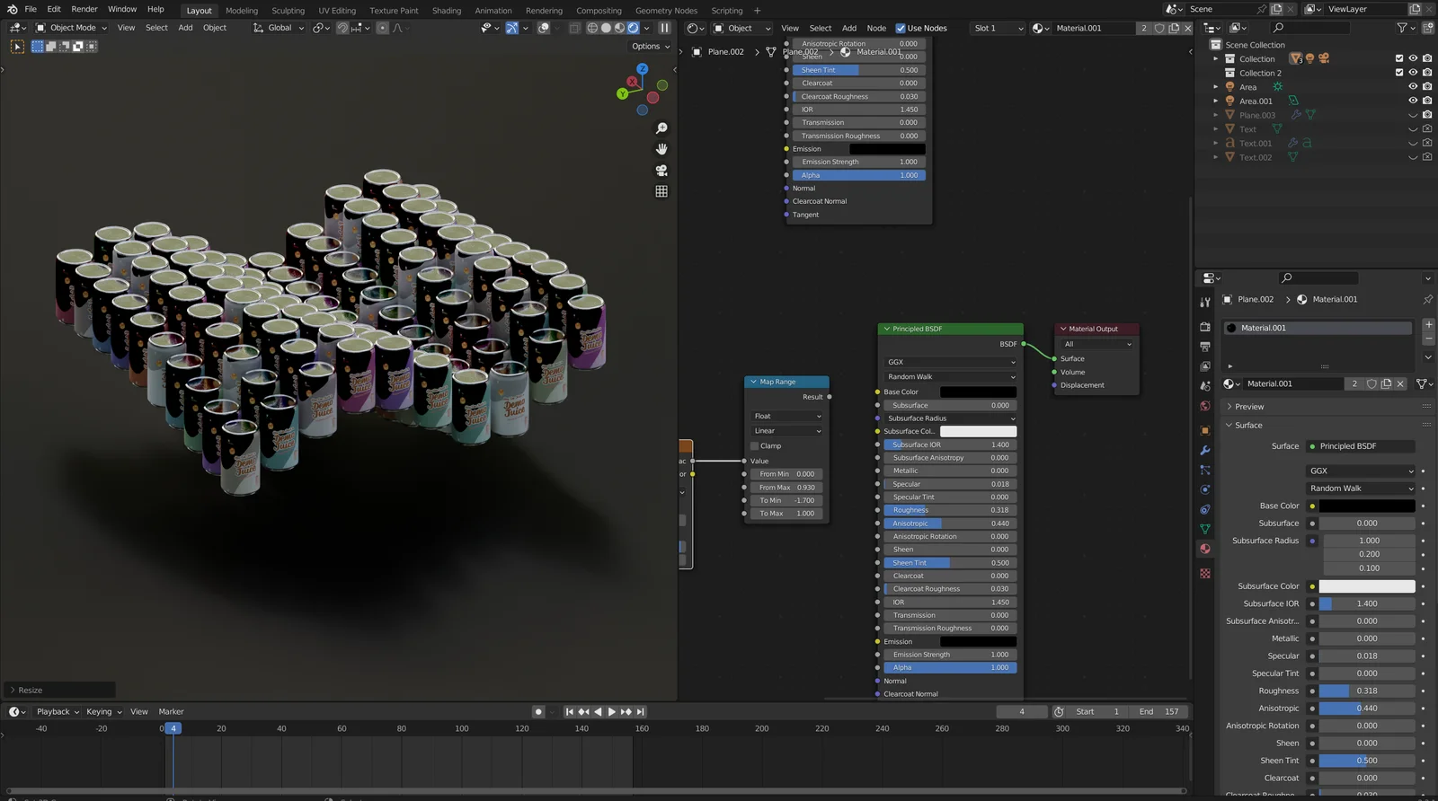Click the pan hand gizmo in viewport

coord(661,149)
